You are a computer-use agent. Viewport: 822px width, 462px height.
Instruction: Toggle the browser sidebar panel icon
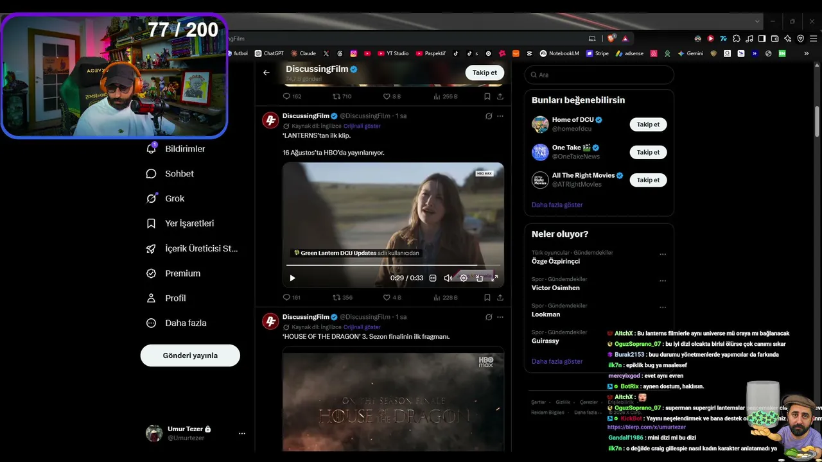tap(762, 38)
